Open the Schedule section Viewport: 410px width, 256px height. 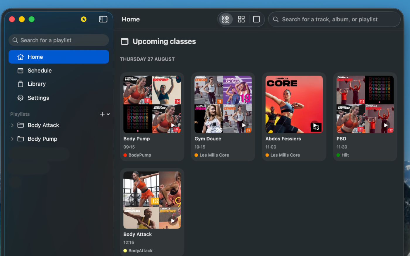(59, 71)
